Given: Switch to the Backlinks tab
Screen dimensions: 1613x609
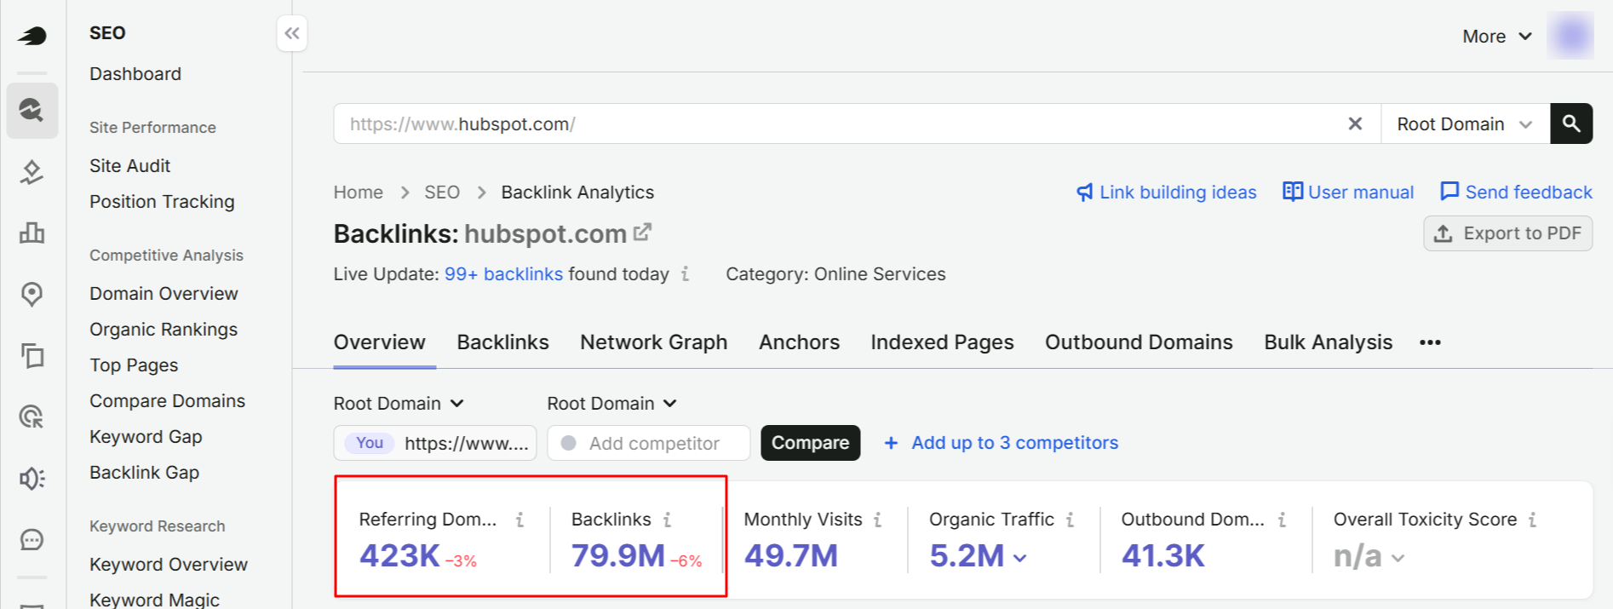Looking at the screenshot, I should tap(502, 342).
